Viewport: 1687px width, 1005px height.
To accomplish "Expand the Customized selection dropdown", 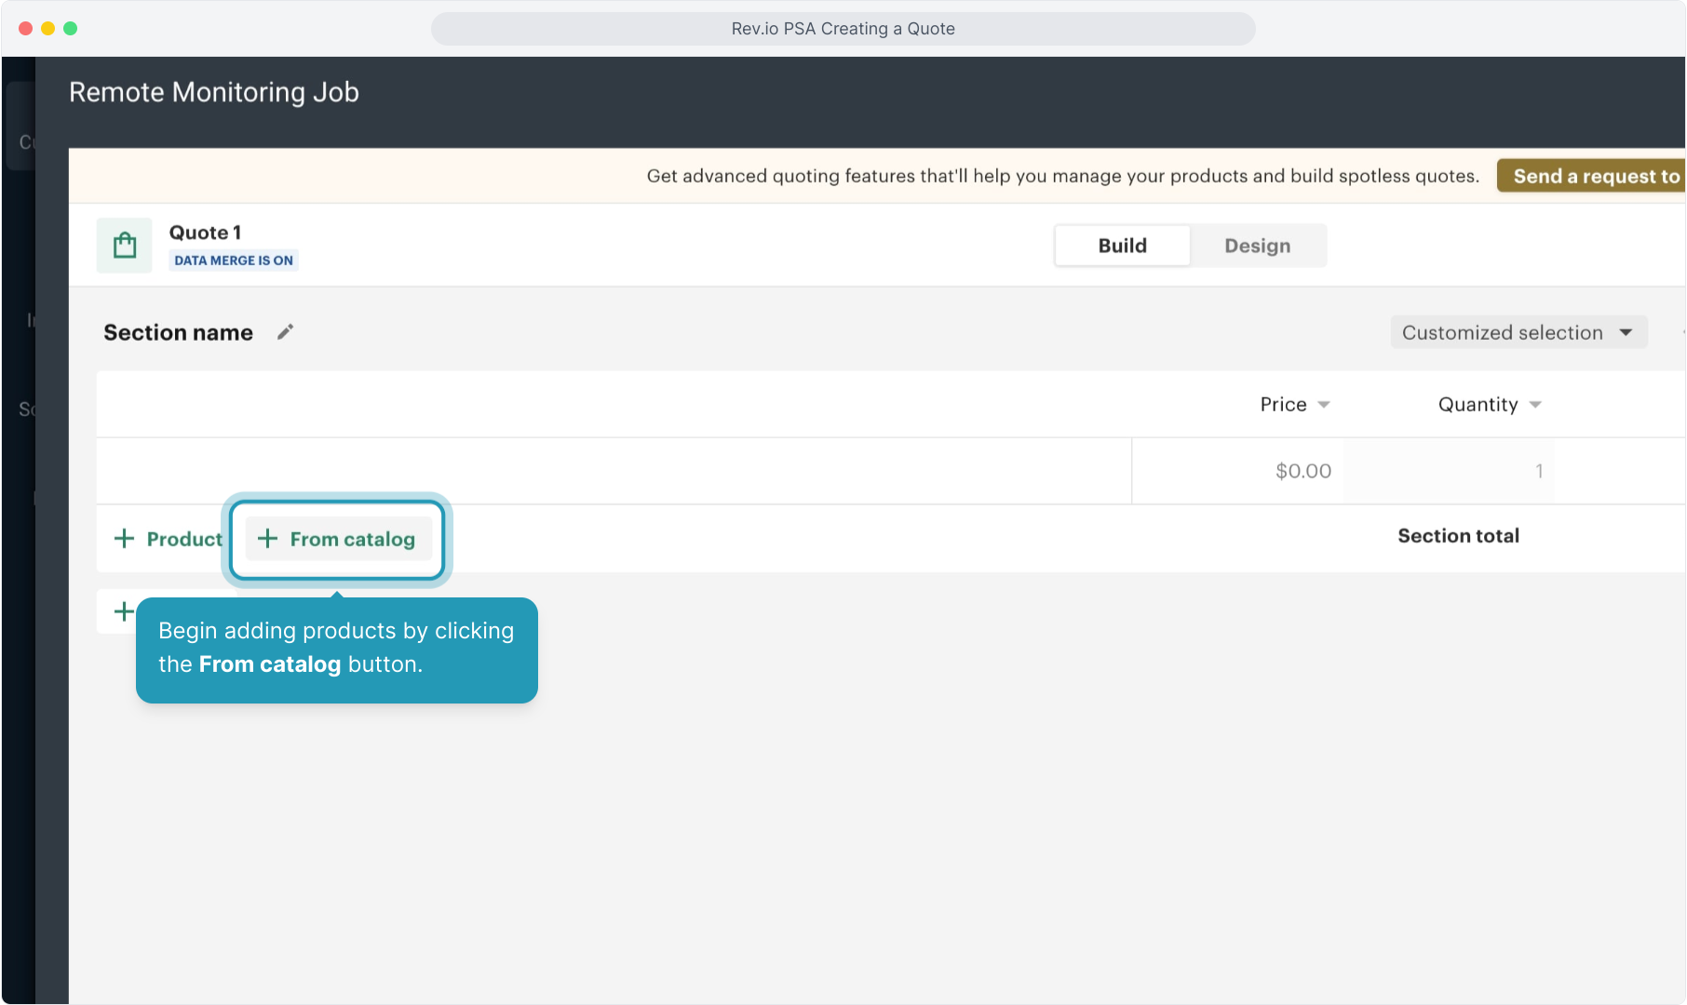I will (1518, 332).
